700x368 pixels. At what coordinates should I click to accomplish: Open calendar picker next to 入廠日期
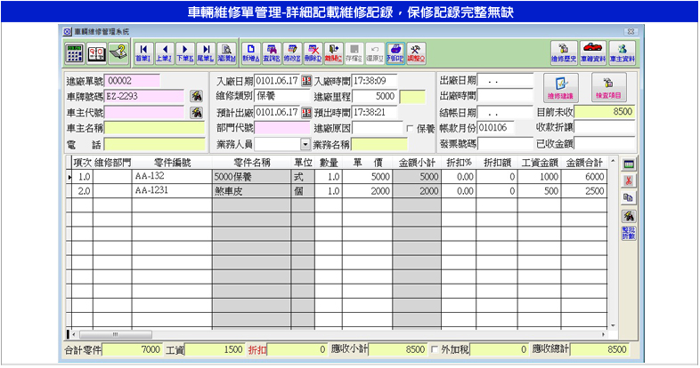(x=307, y=81)
